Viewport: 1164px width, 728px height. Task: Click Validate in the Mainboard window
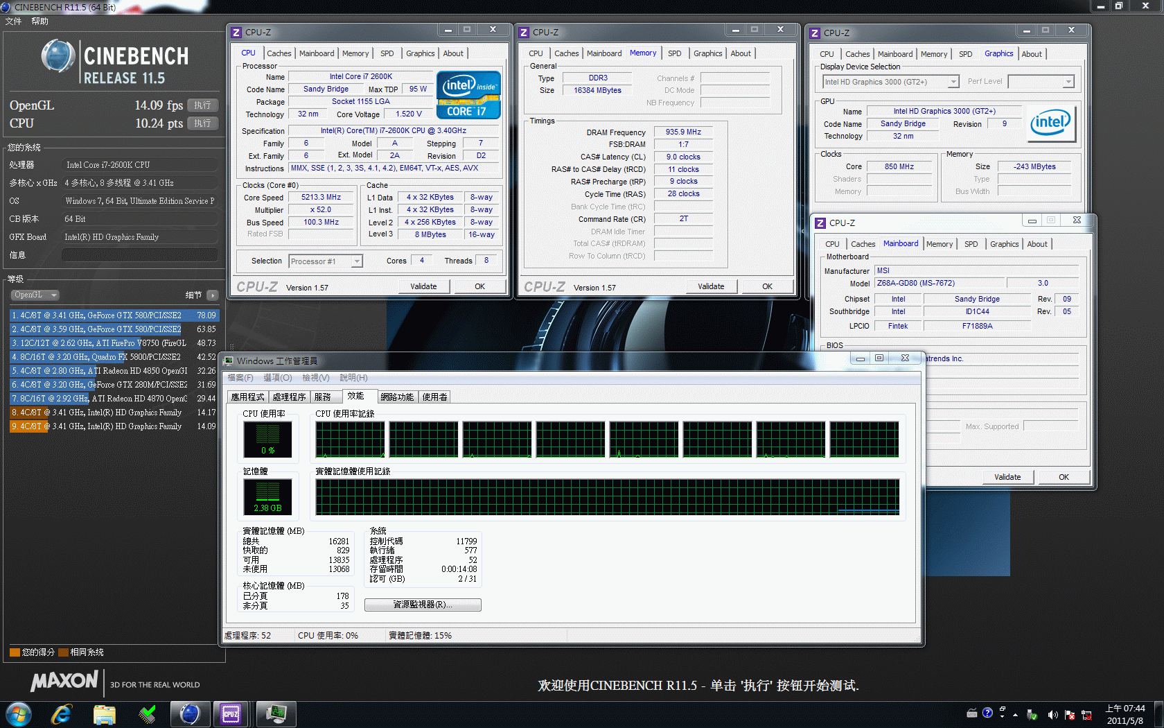click(1007, 477)
